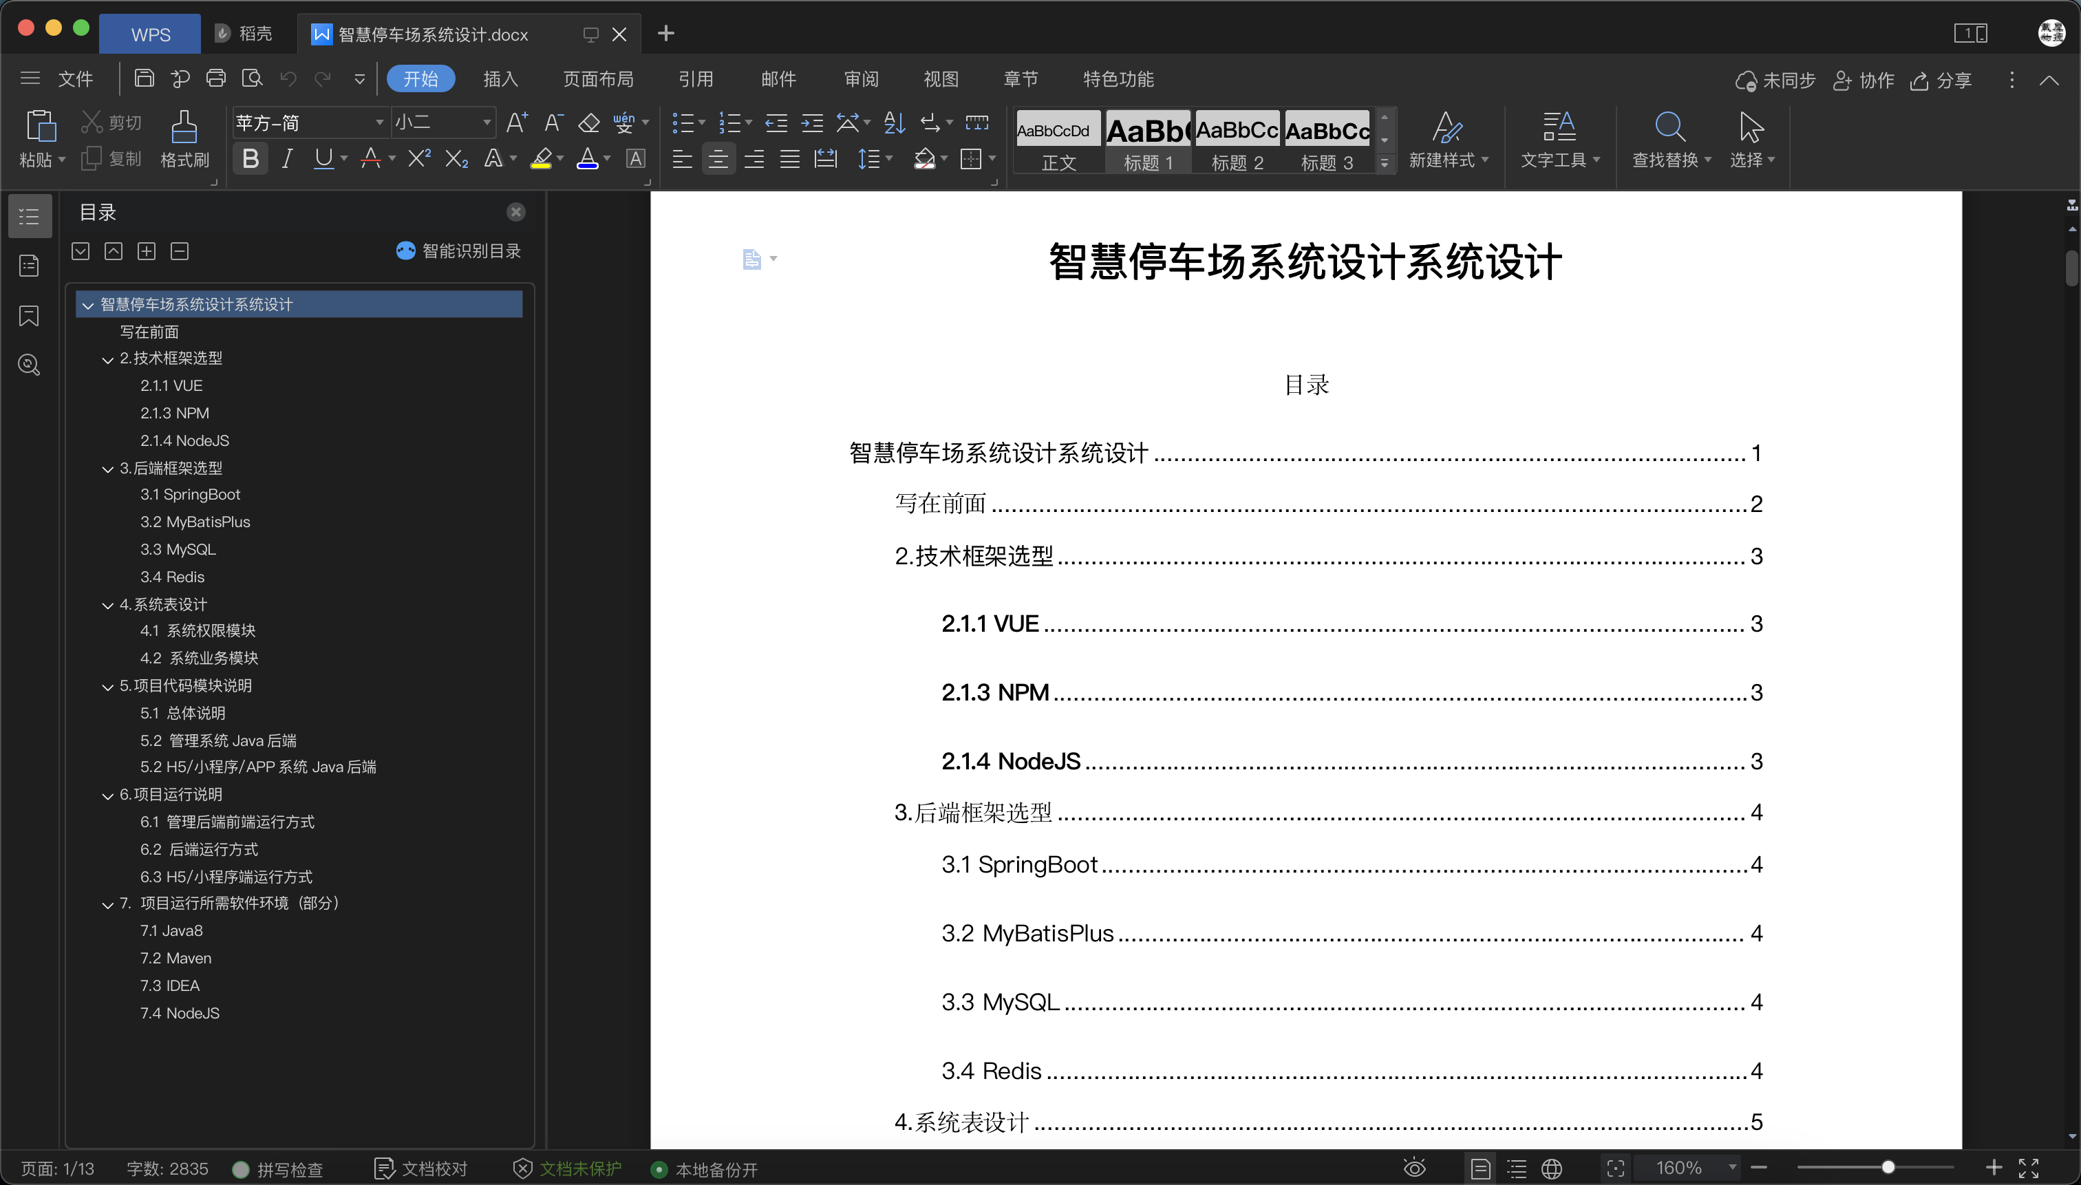Open the font name dropdown 苹方-简
Viewport: 2081px width, 1185px height.
coord(378,123)
